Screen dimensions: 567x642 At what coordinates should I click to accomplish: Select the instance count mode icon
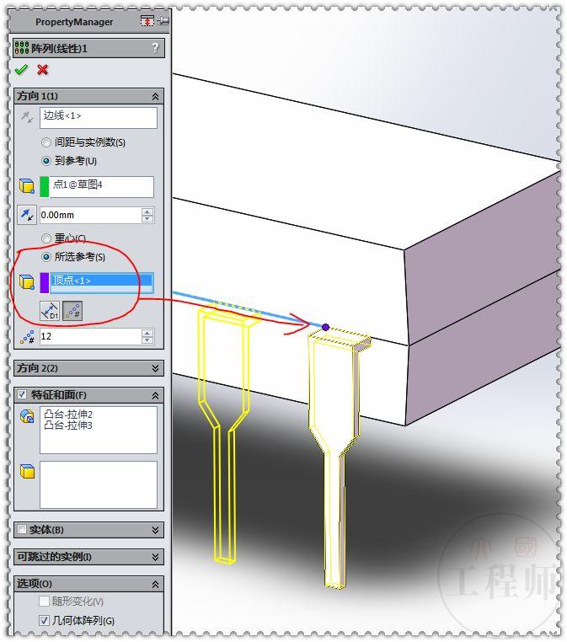click(72, 311)
